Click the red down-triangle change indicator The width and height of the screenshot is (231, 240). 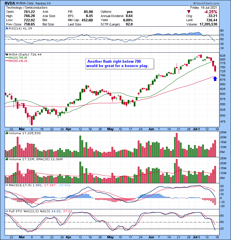coord(189,12)
